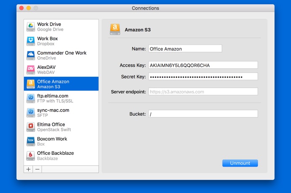Click the OneDrive icon for Commander One Work

(x=31, y=55)
